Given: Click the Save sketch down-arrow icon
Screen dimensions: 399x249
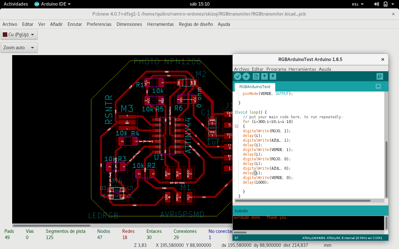Looking at the screenshot, I should [x=273, y=77].
